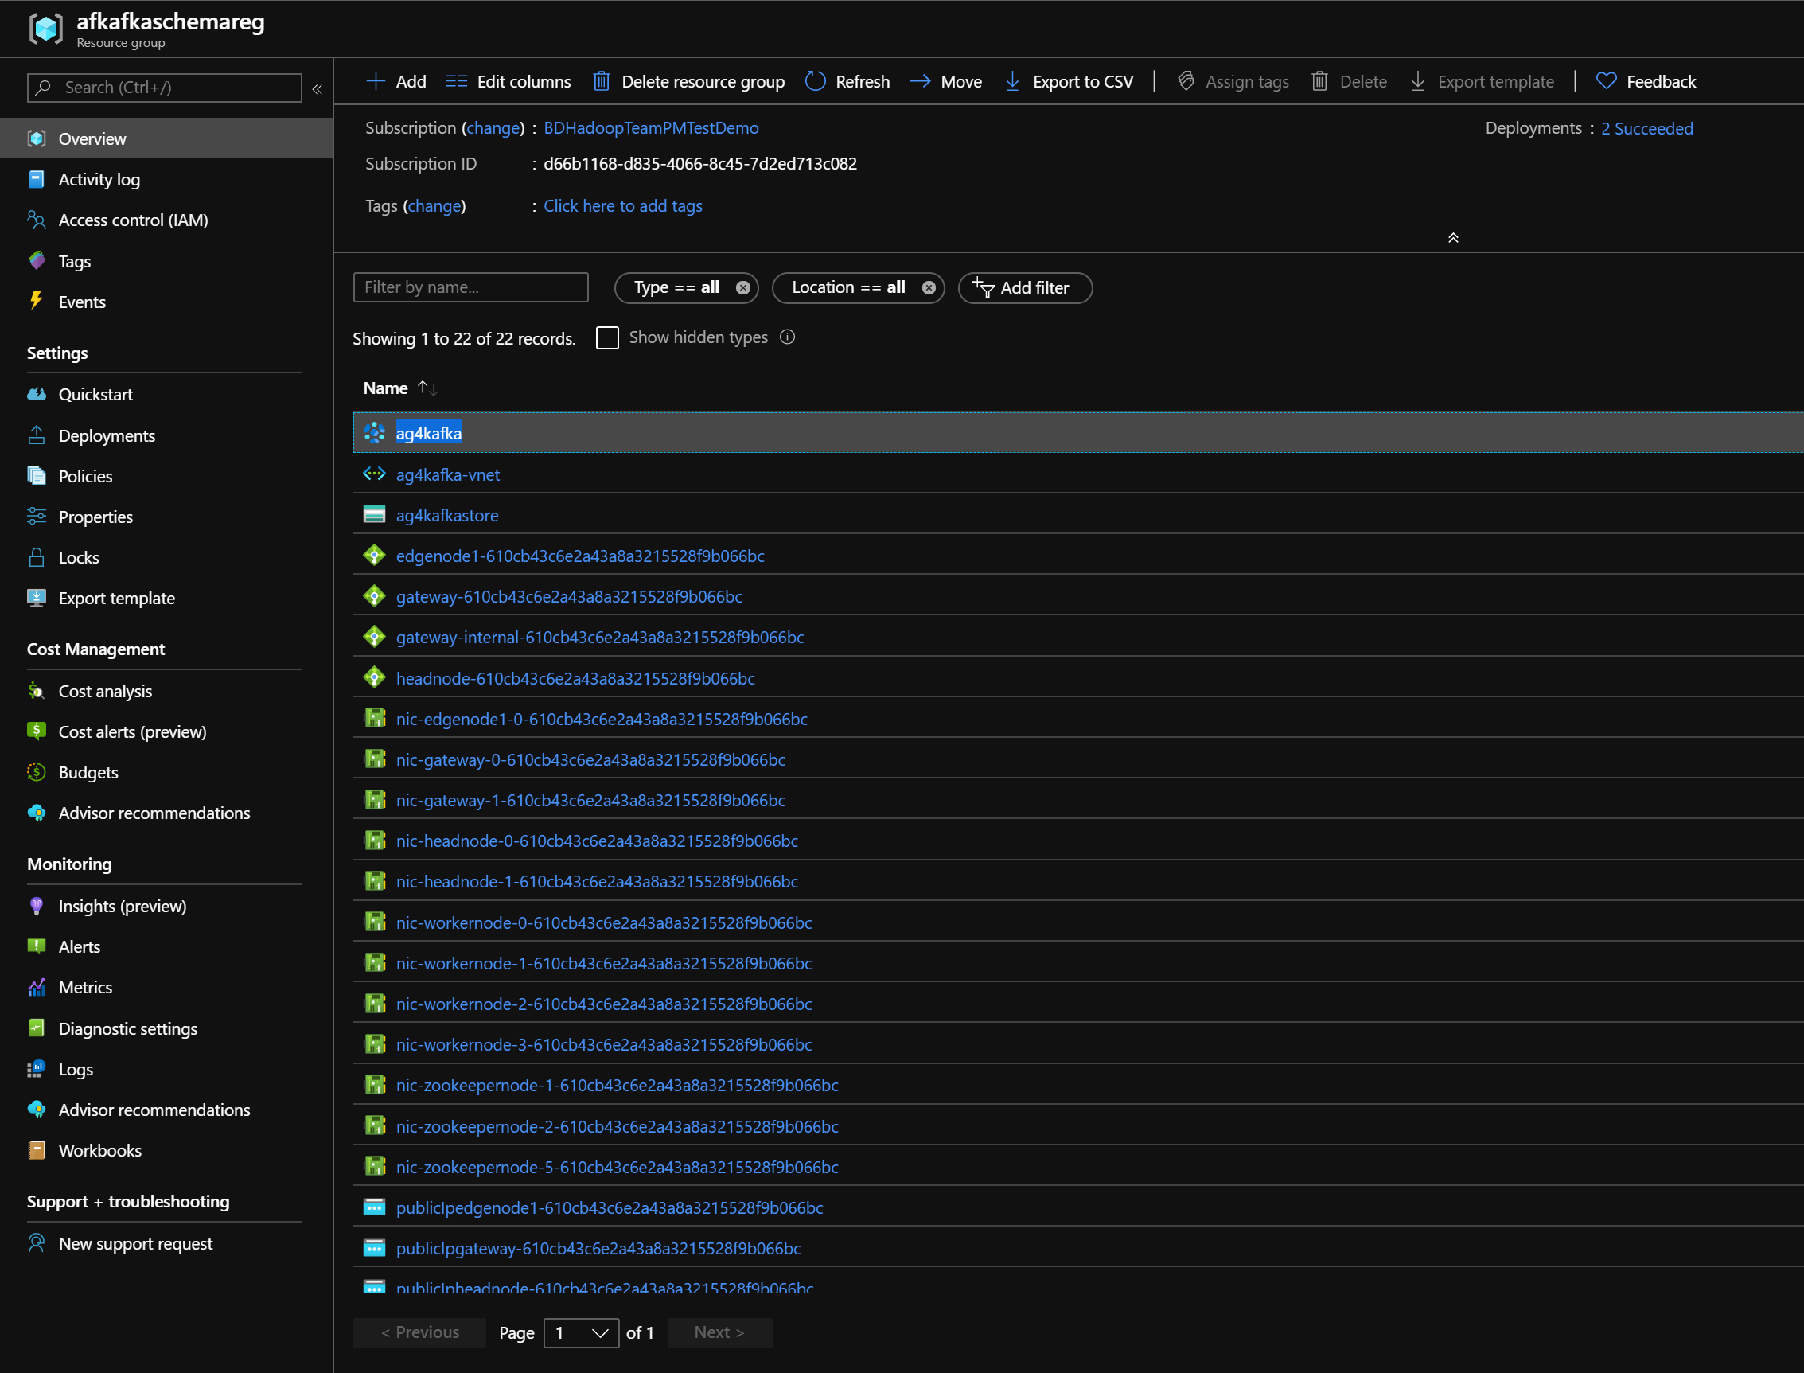Open the Overview menu item
The width and height of the screenshot is (1804, 1373).
pos(166,138)
